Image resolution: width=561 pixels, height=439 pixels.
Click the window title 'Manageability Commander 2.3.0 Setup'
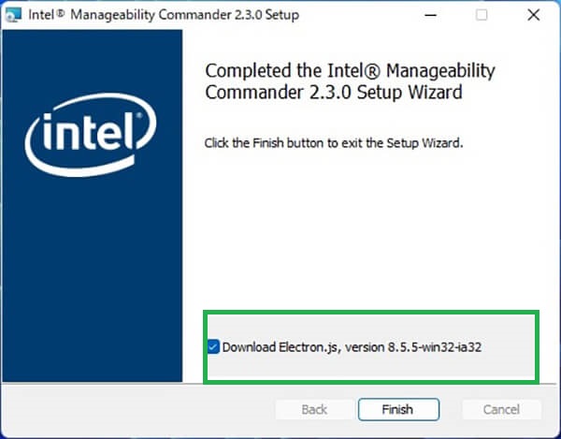(184, 15)
